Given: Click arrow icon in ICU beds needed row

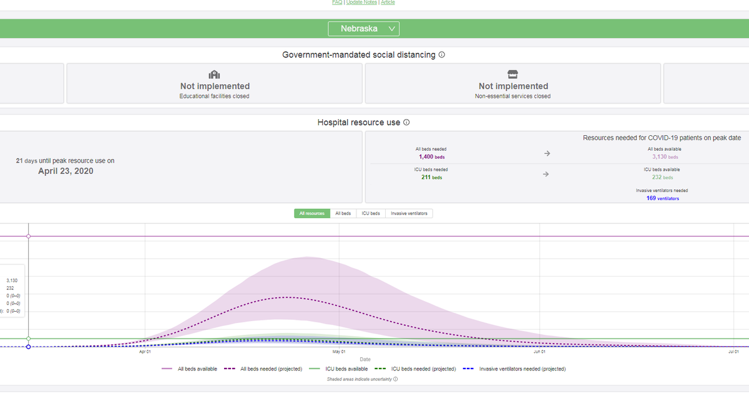Looking at the screenshot, I should (547, 174).
